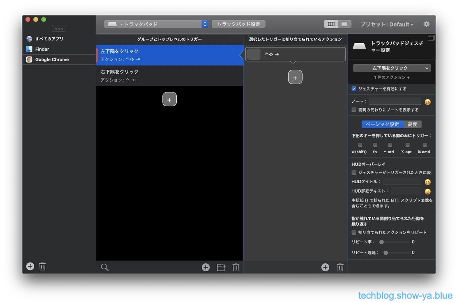This screenshot has height=303, width=458.
Task: Disable the ジェスチャーを有効にする checkbox
Action: (354, 89)
